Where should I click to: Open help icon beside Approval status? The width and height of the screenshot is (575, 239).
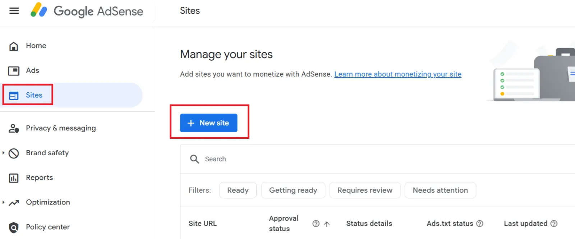point(316,224)
